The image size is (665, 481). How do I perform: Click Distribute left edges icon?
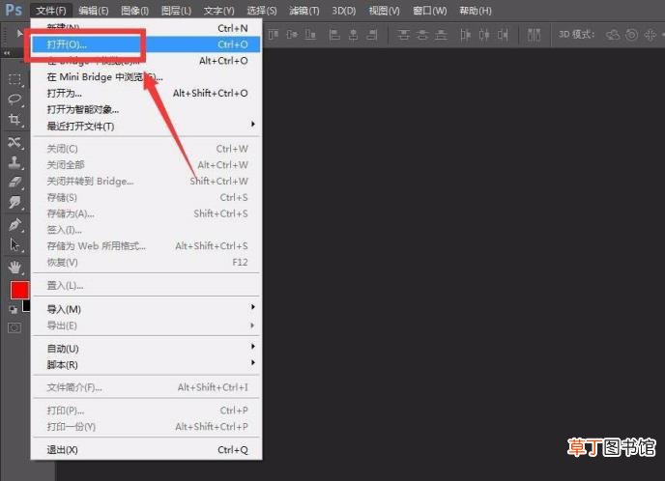click(x=465, y=35)
